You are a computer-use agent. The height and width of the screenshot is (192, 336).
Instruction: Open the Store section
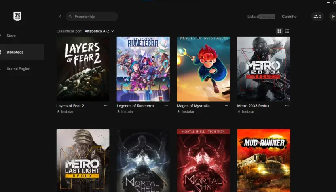(x=11, y=36)
